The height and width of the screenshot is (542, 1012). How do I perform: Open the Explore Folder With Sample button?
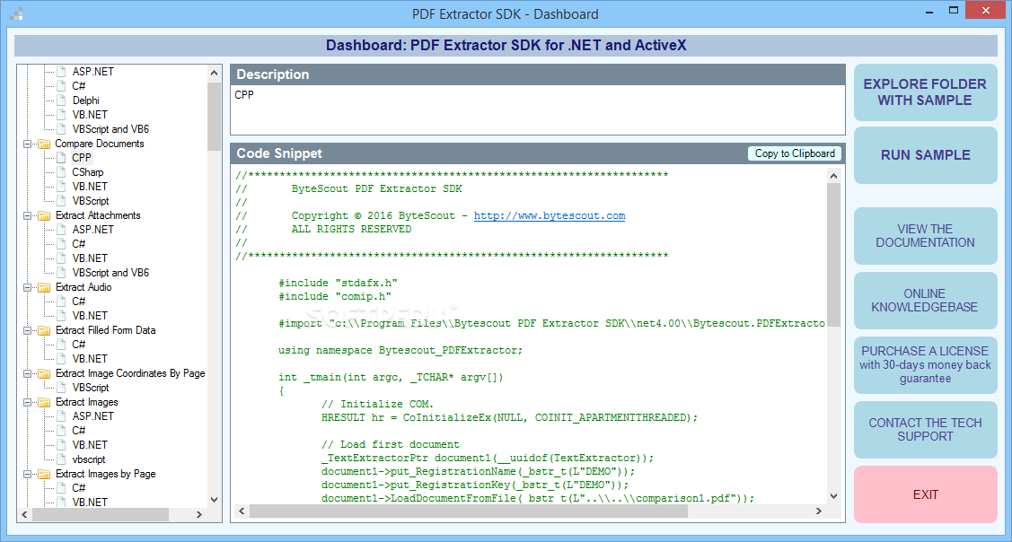click(x=926, y=92)
